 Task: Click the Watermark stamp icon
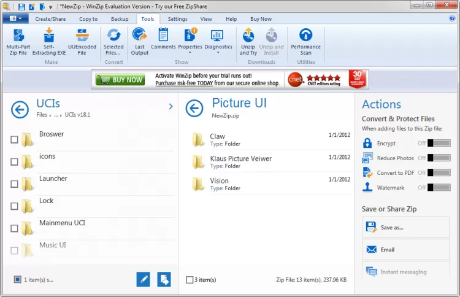367,187
